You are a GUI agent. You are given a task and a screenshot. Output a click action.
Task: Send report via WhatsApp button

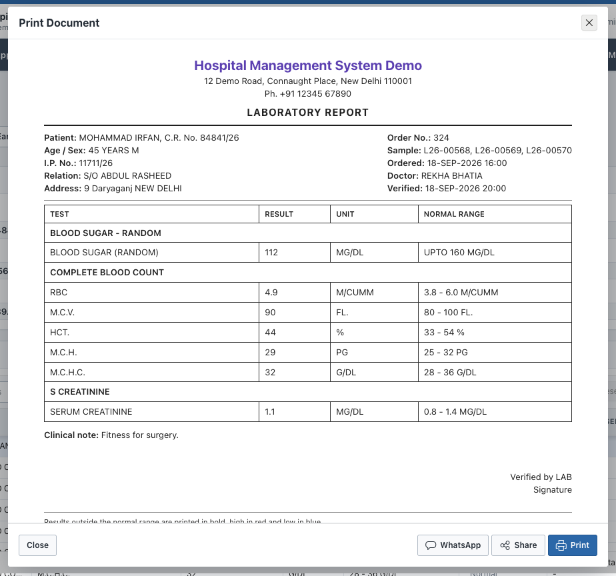(453, 545)
